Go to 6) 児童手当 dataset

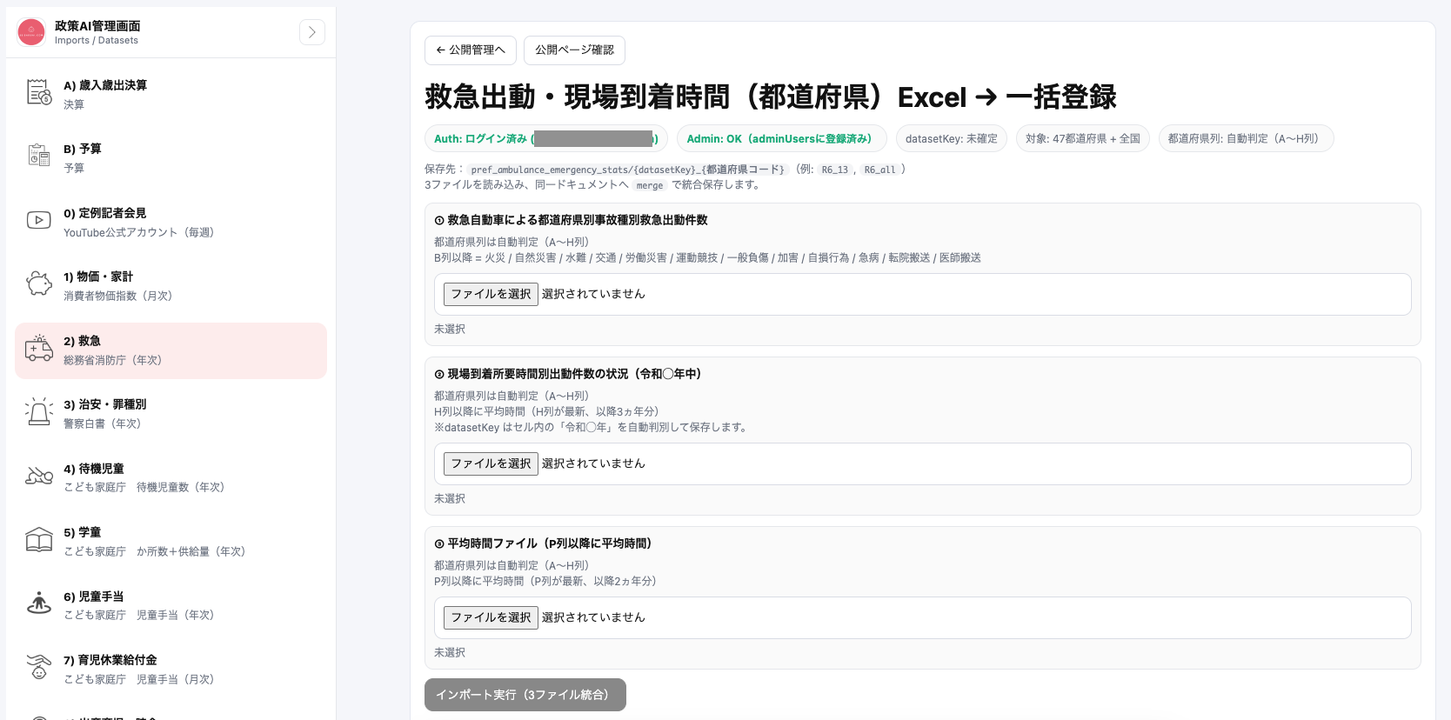171,606
